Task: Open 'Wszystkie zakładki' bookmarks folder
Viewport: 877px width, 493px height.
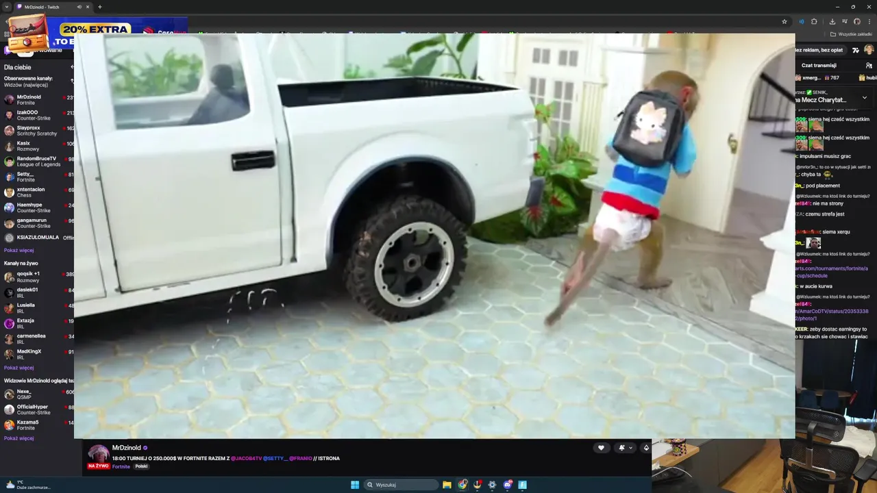Action: tap(850, 34)
